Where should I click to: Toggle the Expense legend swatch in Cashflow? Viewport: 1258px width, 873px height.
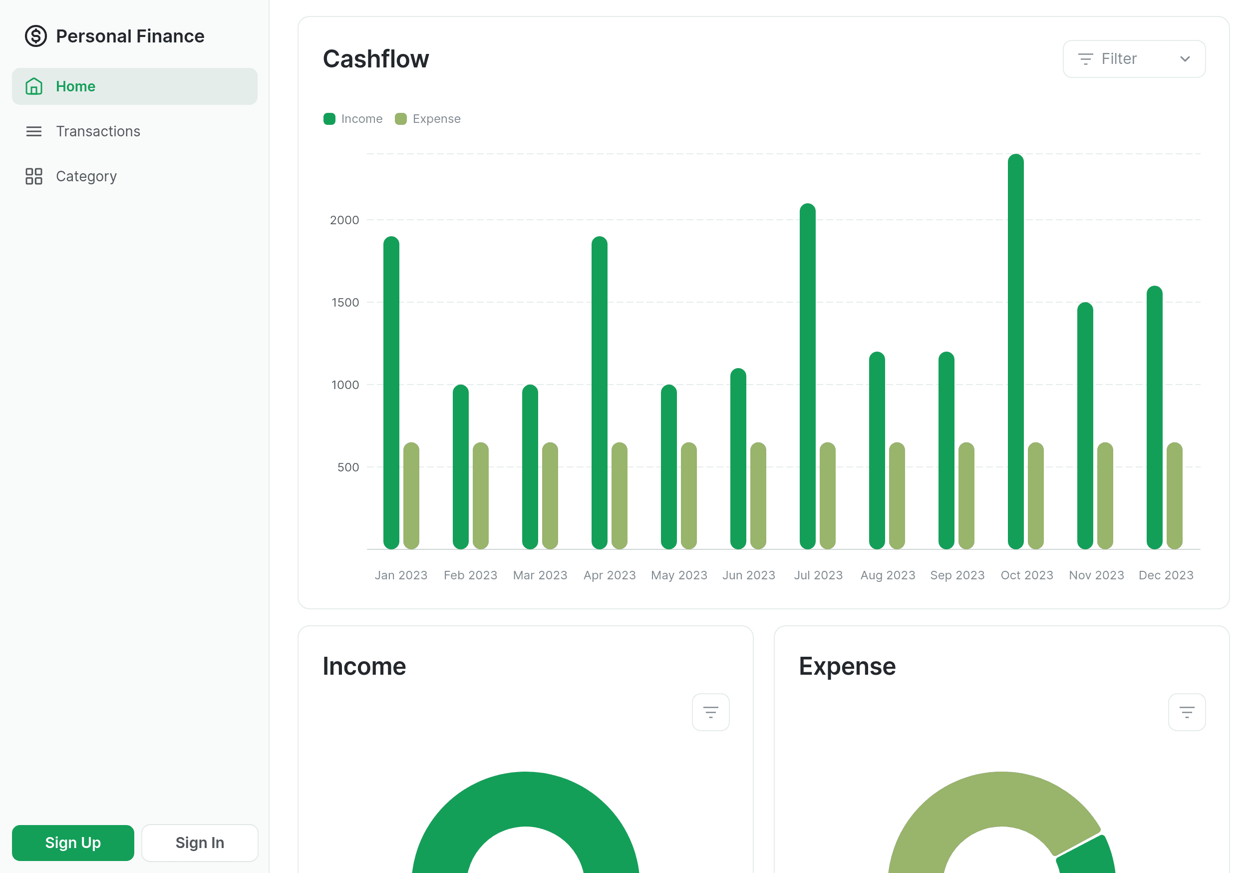400,119
